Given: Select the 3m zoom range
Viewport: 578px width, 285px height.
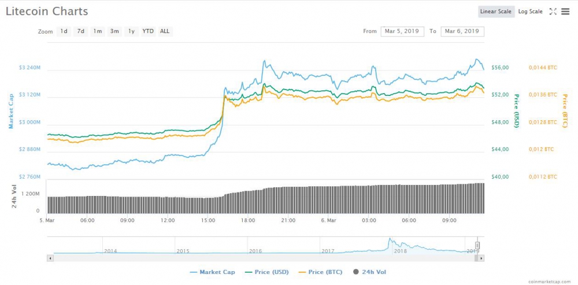Looking at the screenshot, I should coord(114,31).
